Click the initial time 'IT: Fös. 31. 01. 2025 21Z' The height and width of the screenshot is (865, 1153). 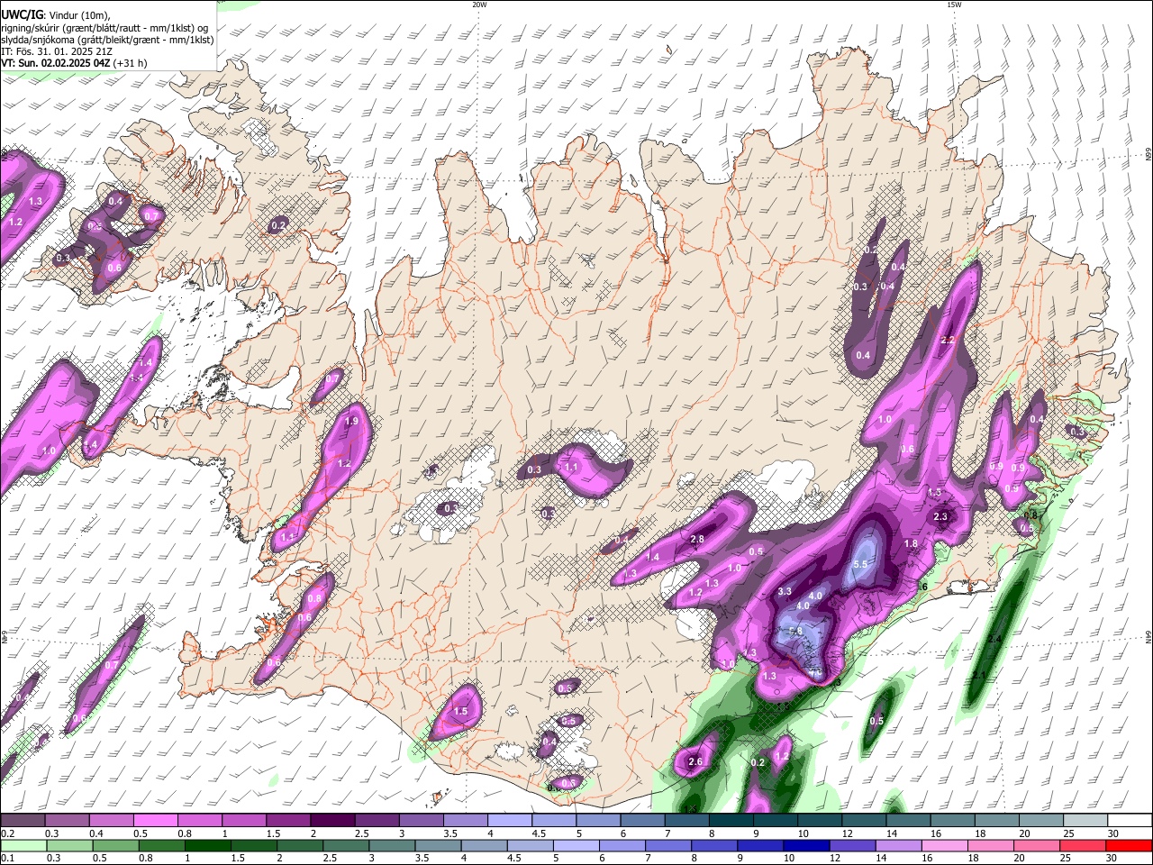coord(57,51)
